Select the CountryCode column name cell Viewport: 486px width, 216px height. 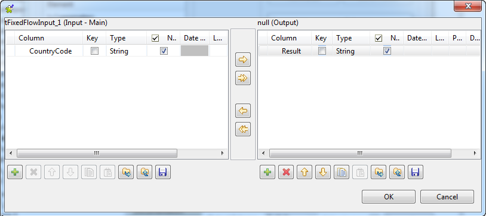49,51
